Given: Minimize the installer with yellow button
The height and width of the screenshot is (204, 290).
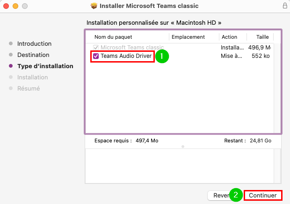Looking at the screenshot, I should click(15, 6).
